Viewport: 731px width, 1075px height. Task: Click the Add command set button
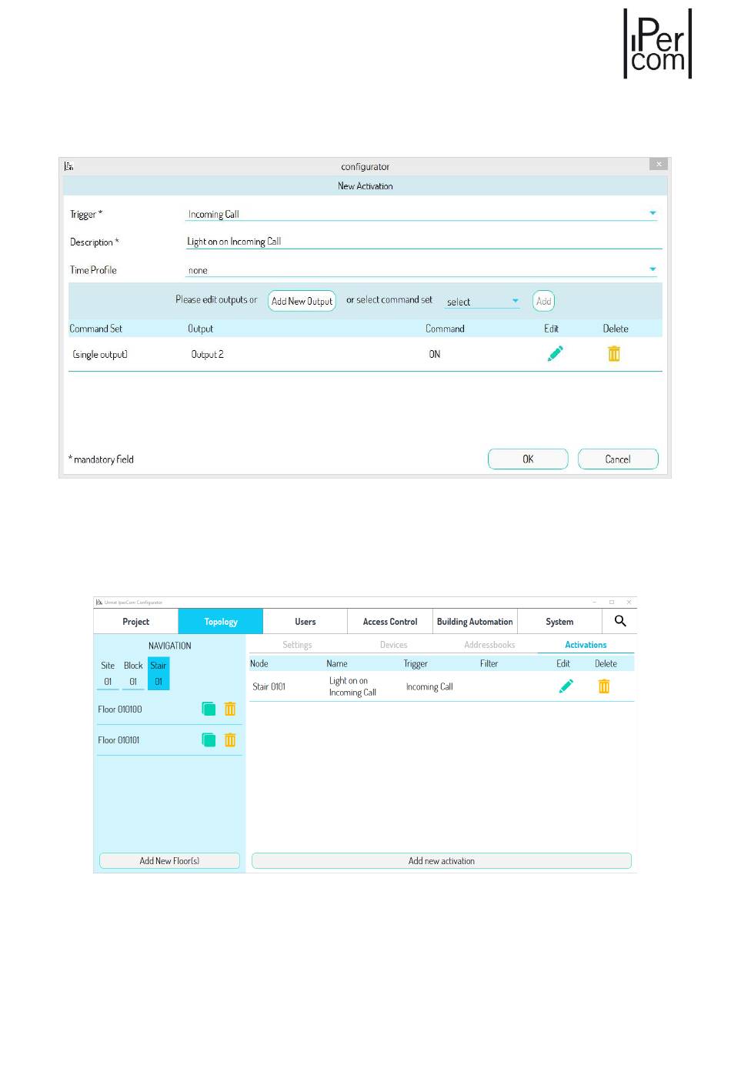[544, 301]
